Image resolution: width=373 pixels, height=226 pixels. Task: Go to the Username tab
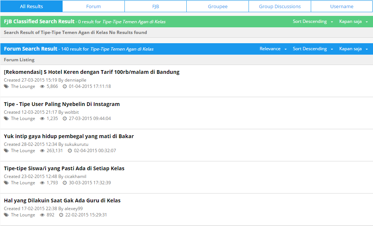[x=342, y=6]
